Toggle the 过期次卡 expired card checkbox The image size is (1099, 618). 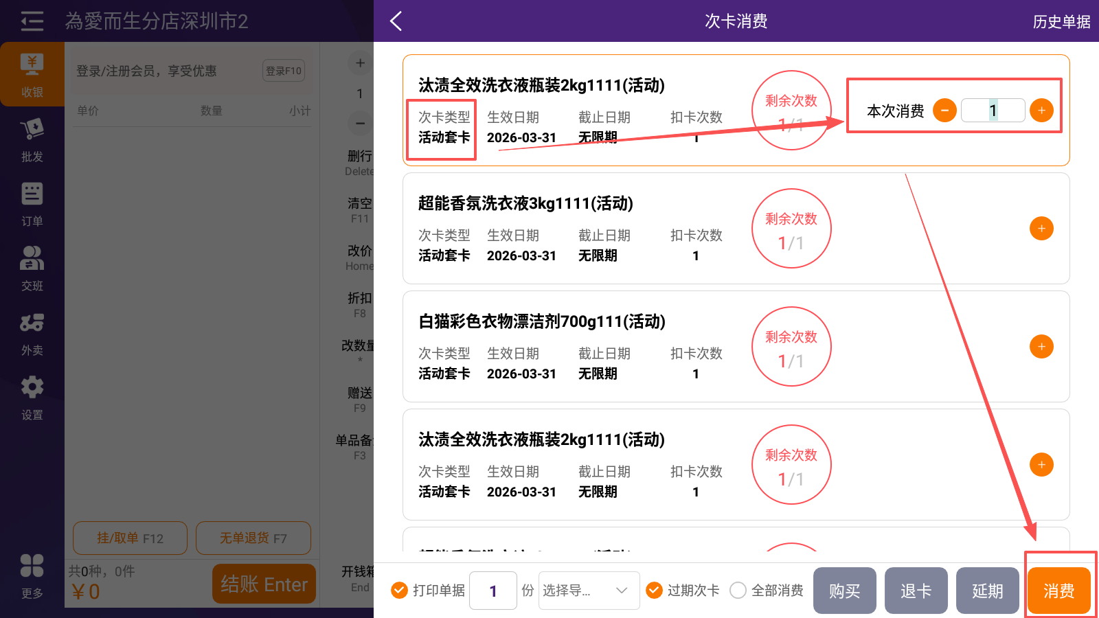point(655,591)
